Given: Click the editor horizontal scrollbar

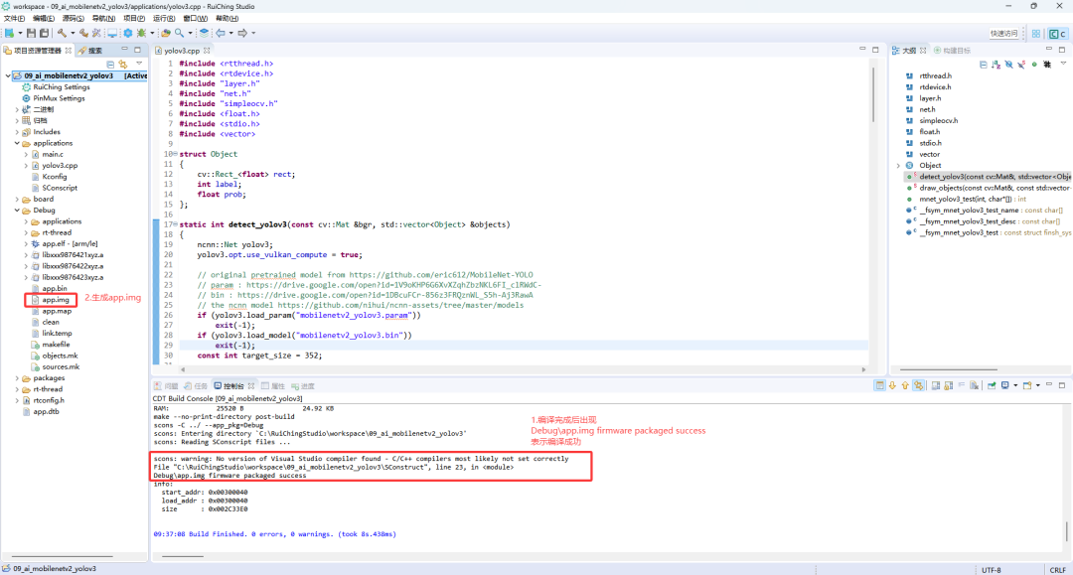Looking at the screenshot, I should coord(523,369).
